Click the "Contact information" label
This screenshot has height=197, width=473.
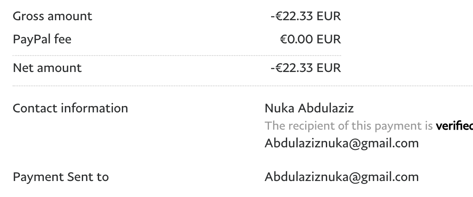click(70, 108)
